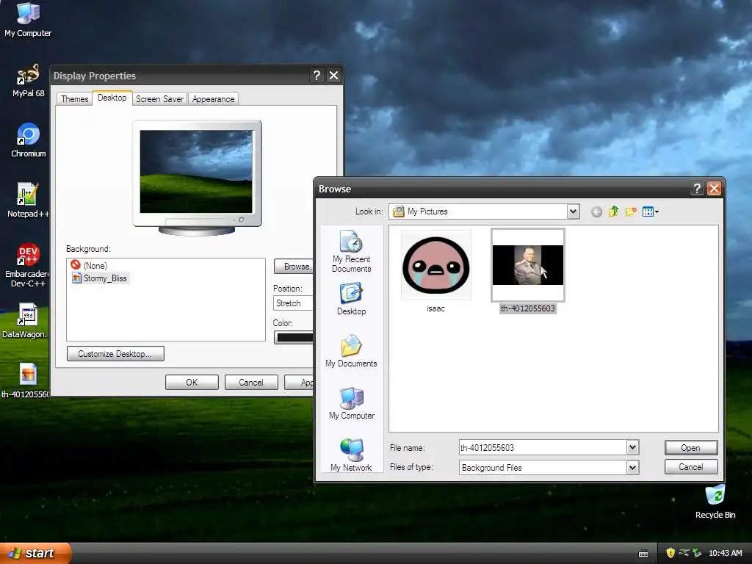Open the Chromium desktop shortcut
The height and width of the screenshot is (564, 752).
(29, 140)
